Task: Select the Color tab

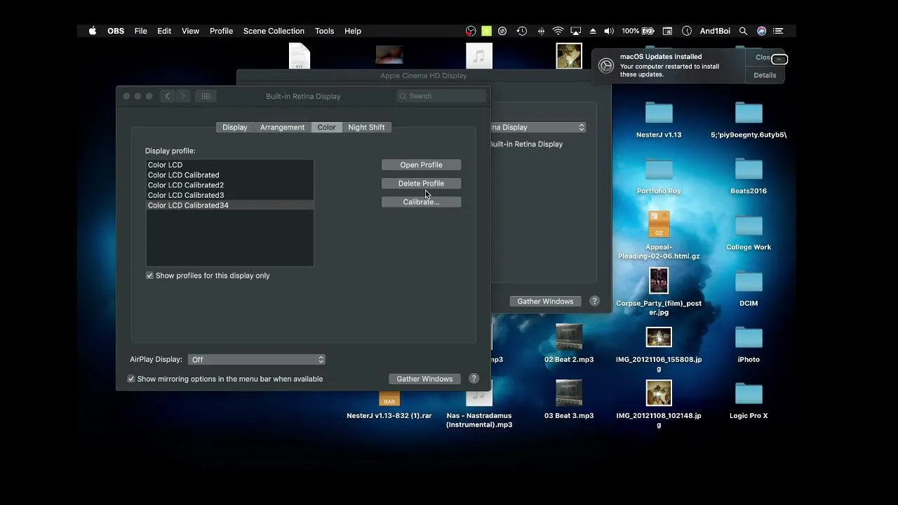Action: click(x=326, y=127)
